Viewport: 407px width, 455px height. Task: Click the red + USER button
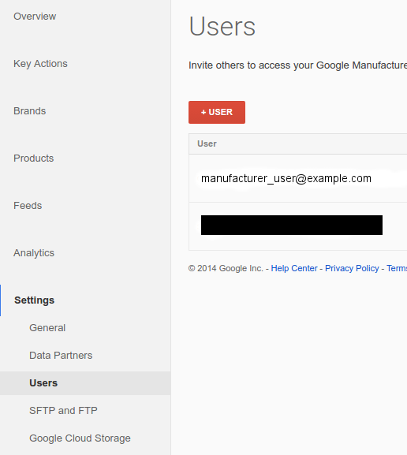(217, 112)
